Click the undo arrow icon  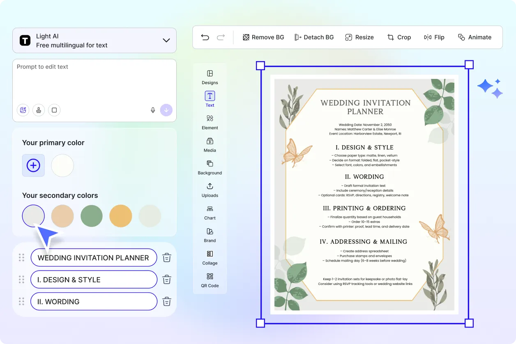(205, 37)
